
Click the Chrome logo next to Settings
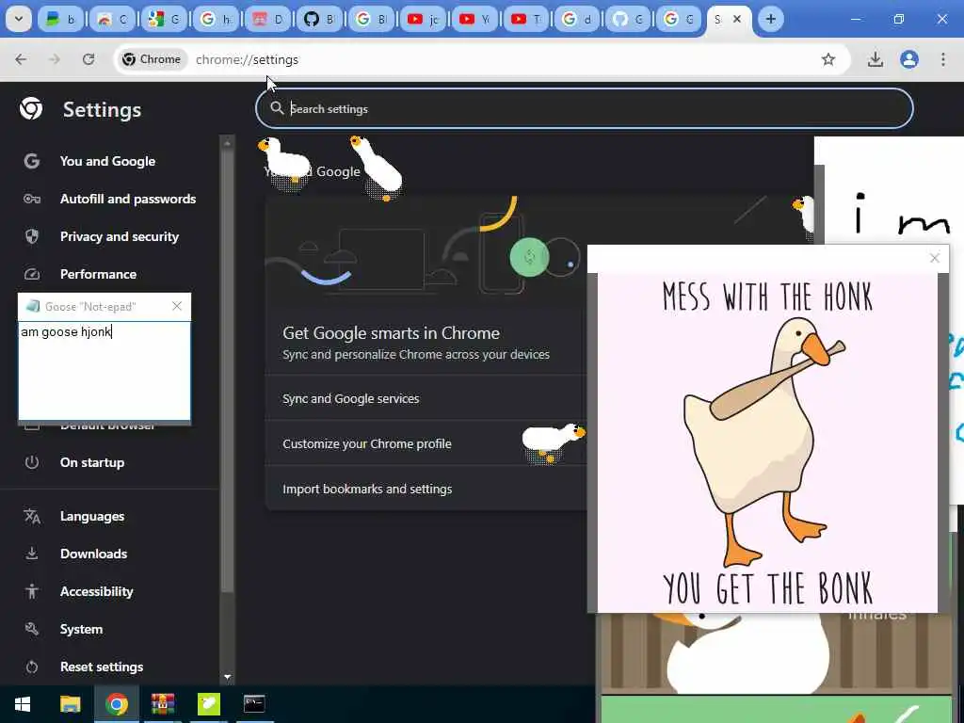31,109
